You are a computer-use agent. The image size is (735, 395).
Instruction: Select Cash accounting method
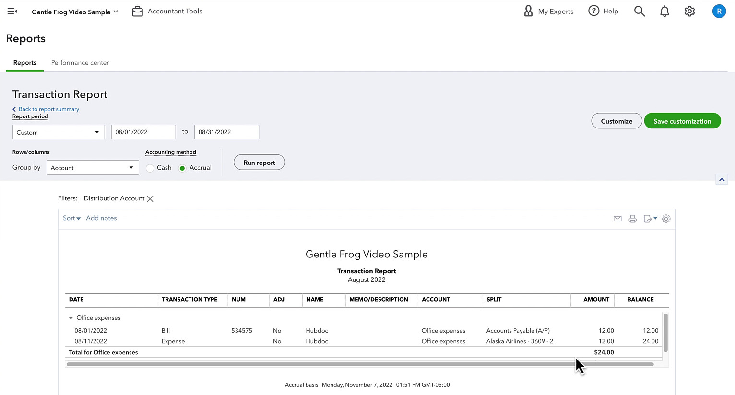(x=150, y=168)
